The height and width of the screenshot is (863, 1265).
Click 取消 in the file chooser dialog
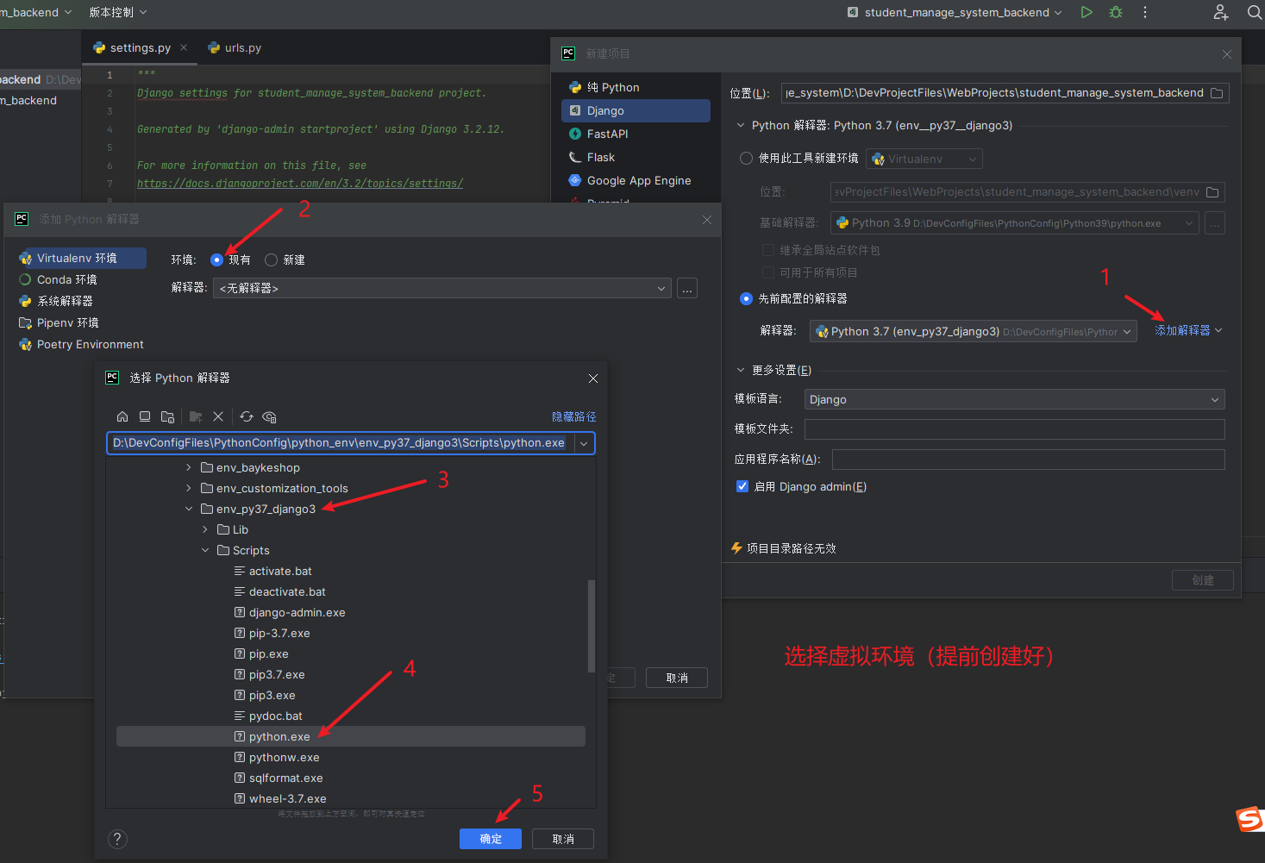563,839
